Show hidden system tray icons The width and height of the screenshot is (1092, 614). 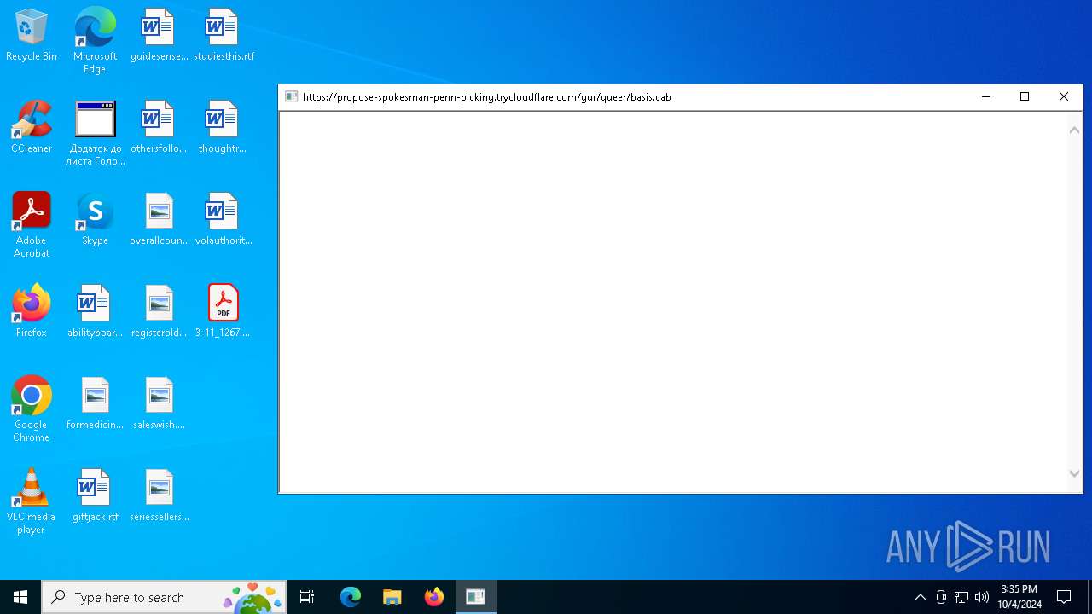pos(920,597)
